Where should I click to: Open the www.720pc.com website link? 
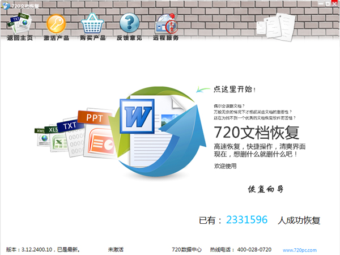pyautogui.click(x=298, y=249)
